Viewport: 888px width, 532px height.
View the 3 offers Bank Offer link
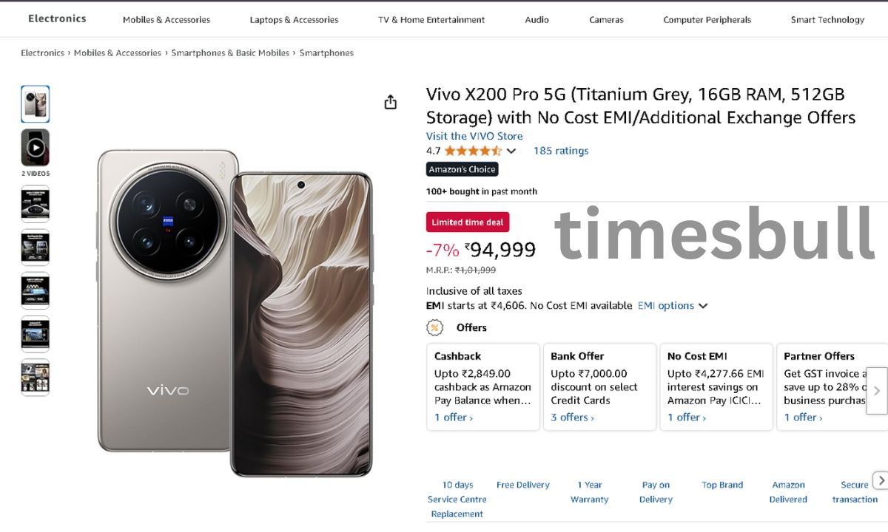573,417
